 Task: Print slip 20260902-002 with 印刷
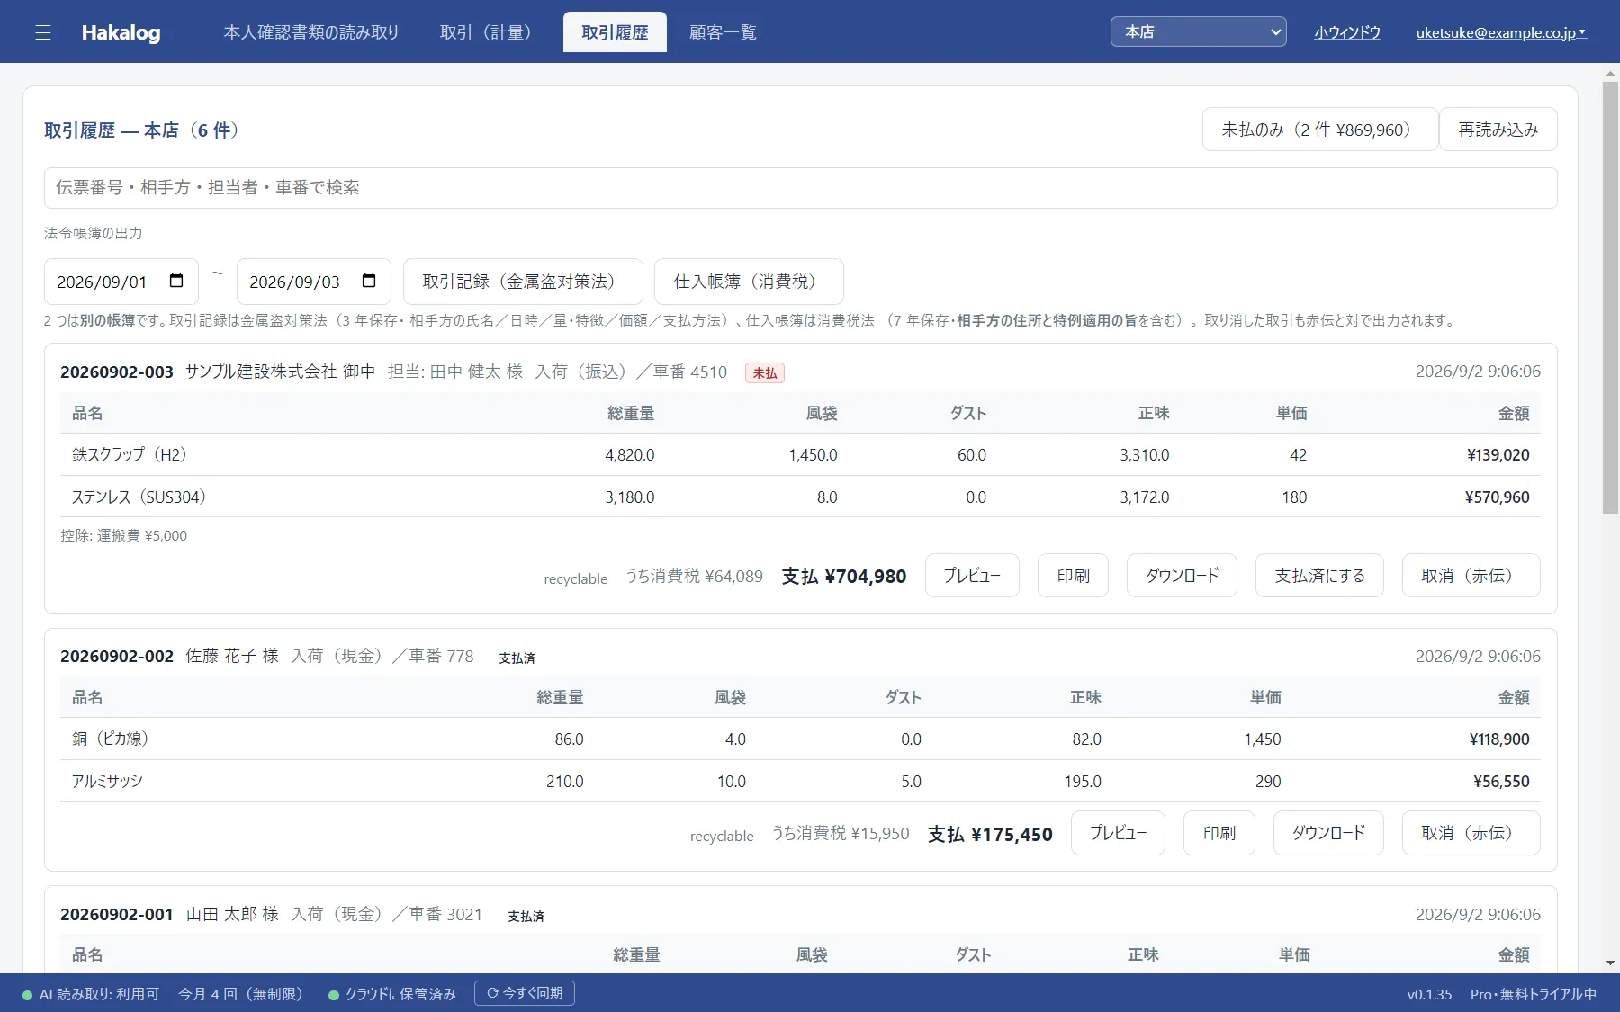coord(1219,833)
